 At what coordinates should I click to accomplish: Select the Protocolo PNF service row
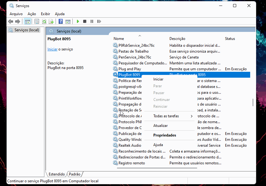pos(130,122)
